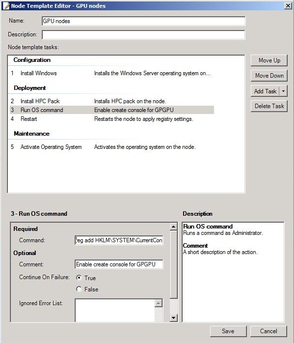Image resolution: width=294 pixels, height=343 pixels.
Task: Select the Install HPC Pack task
Action: point(111,101)
